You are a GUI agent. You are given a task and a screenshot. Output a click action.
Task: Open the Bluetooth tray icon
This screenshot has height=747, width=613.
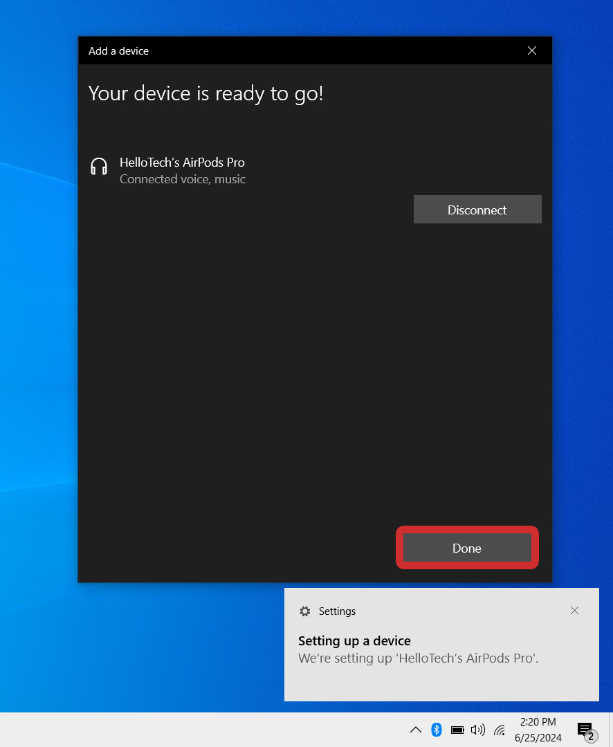[x=437, y=730]
